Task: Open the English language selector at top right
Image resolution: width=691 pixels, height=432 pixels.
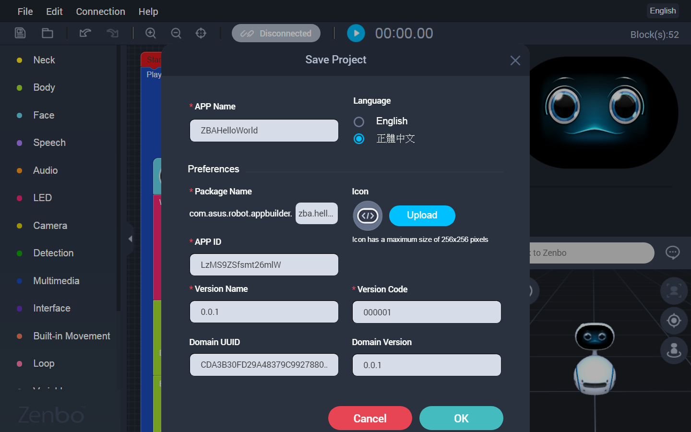Action: click(663, 11)
